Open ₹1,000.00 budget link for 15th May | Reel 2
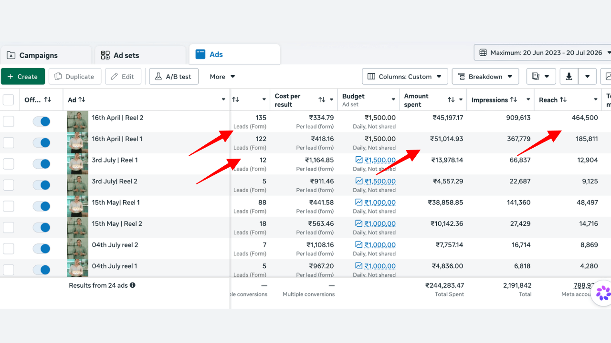 click(380, 223)
